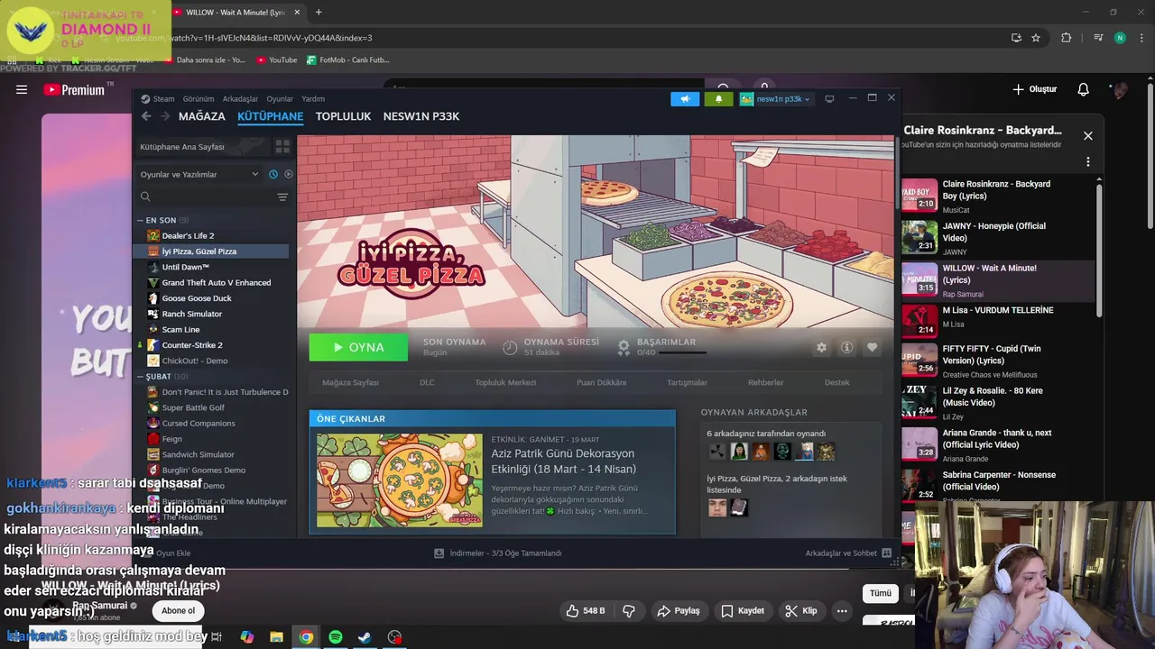Image resolution: width=1155 pixels, height=649 pixels.
Task: Favorite the game with heart icon
Action: tap(872, 347)
